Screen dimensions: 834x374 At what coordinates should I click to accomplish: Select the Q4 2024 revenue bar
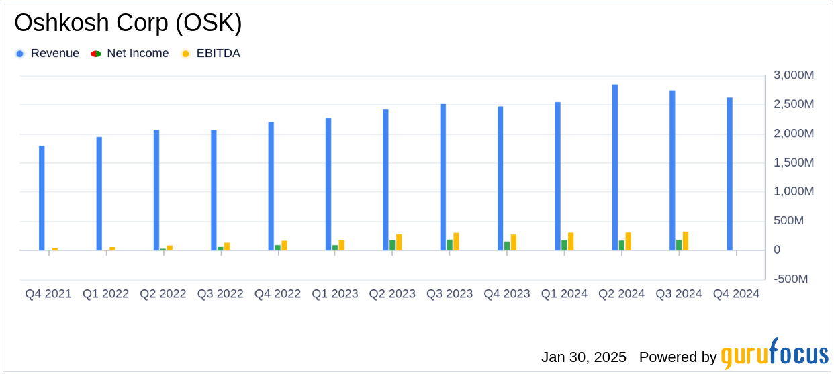point(730,174)
